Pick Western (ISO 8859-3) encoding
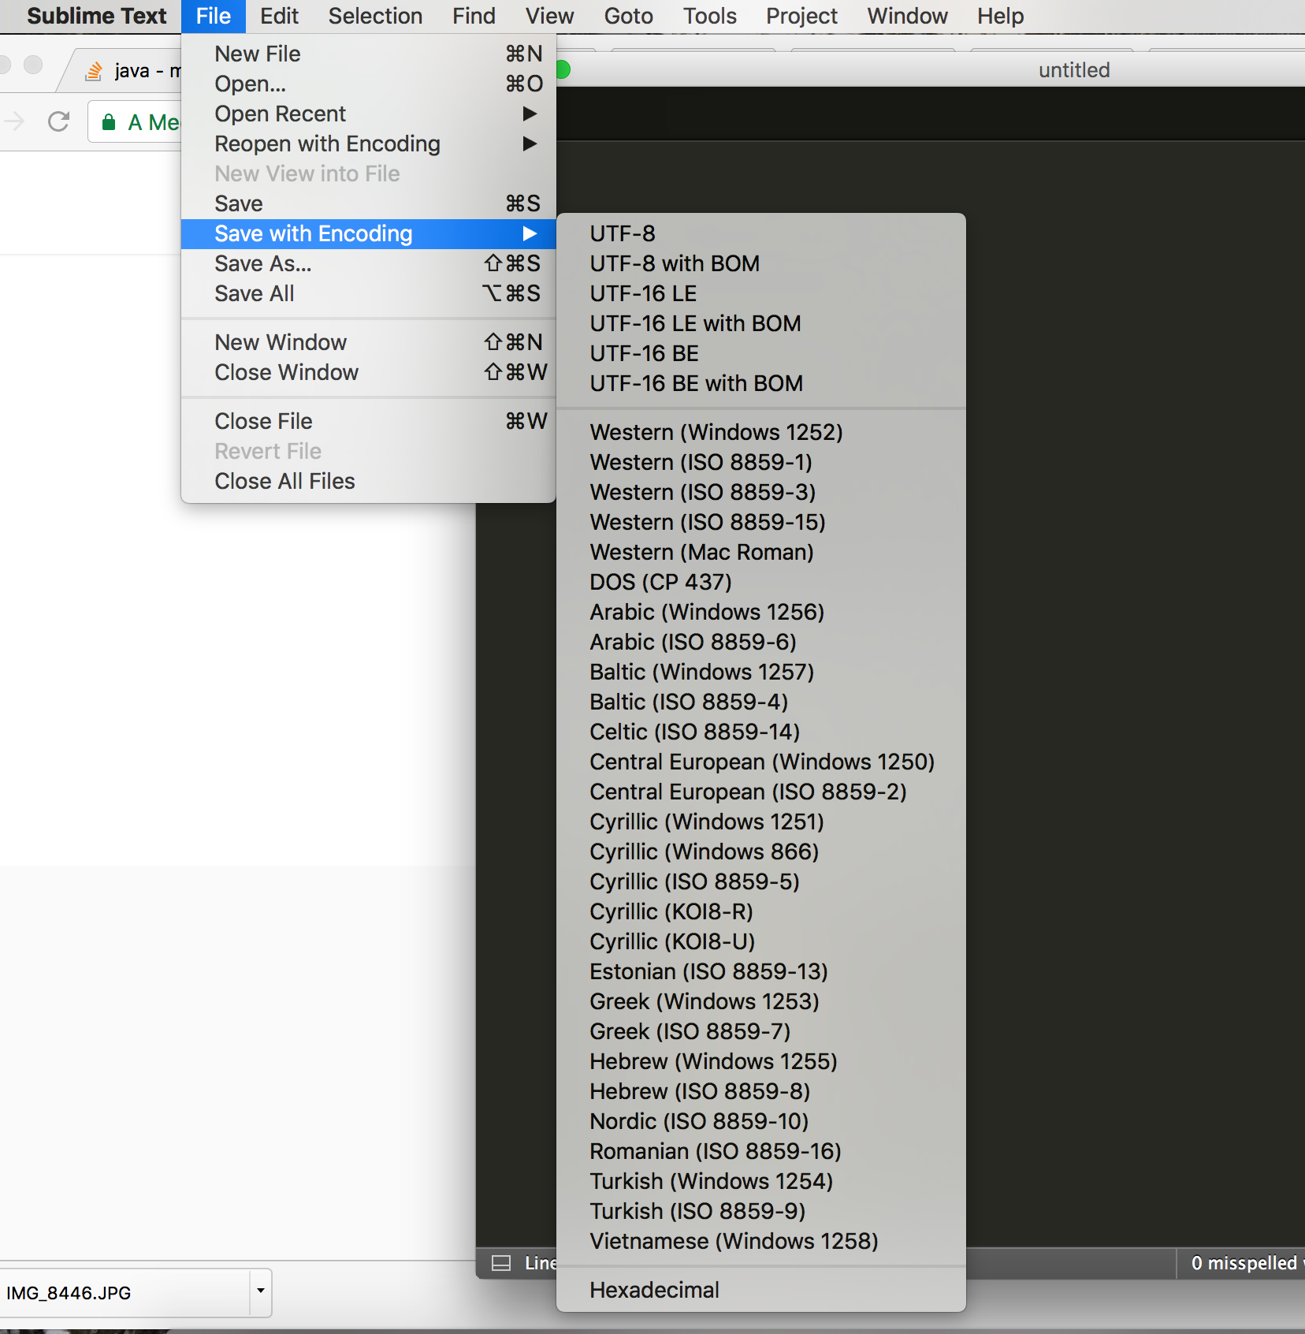 (761, 492)
